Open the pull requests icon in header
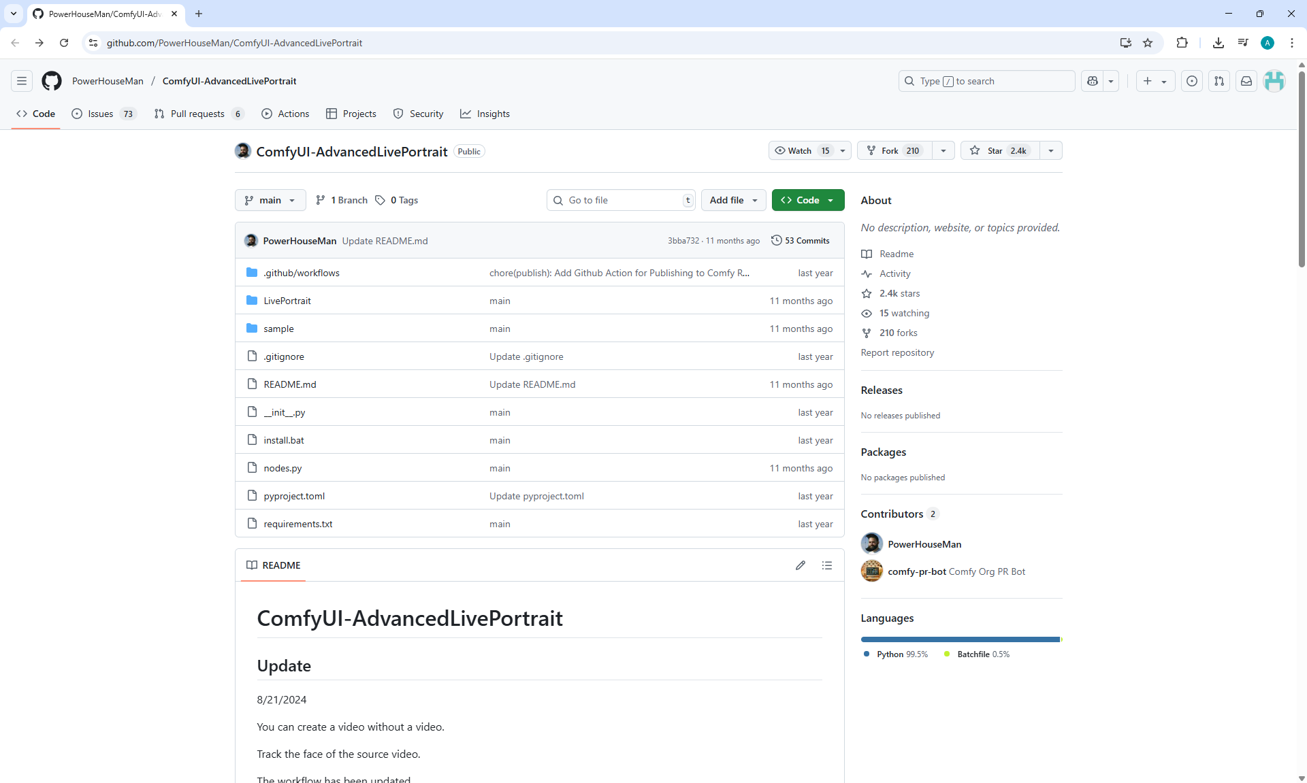Image resolution: width=1307 pixels, height=783 pixels. point(1219,81)
